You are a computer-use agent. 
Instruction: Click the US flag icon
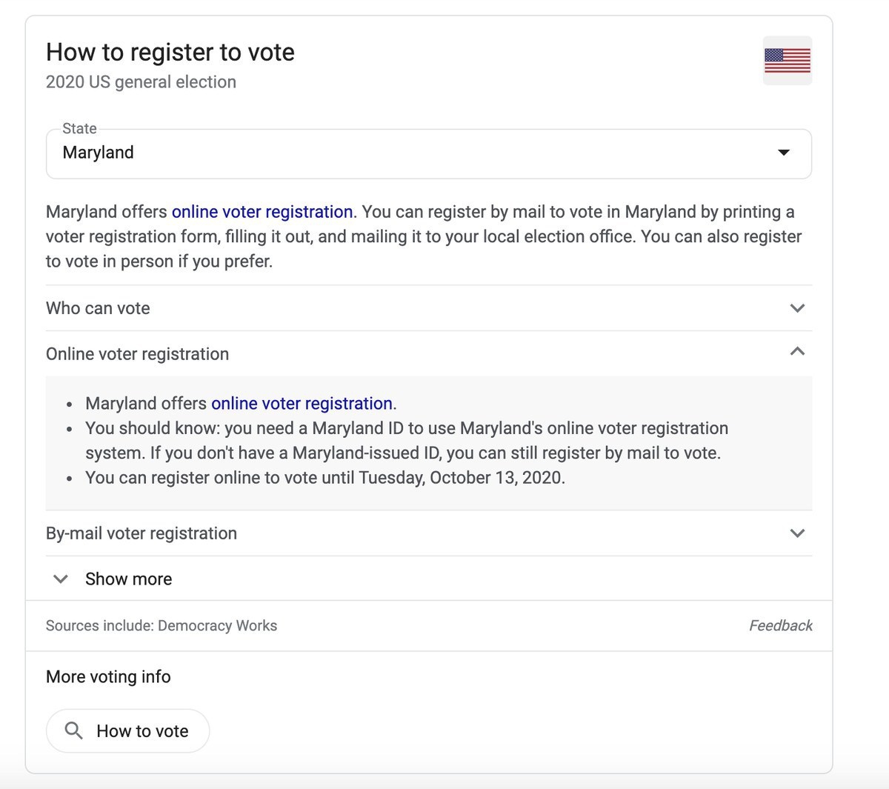[x=787, y=60]
